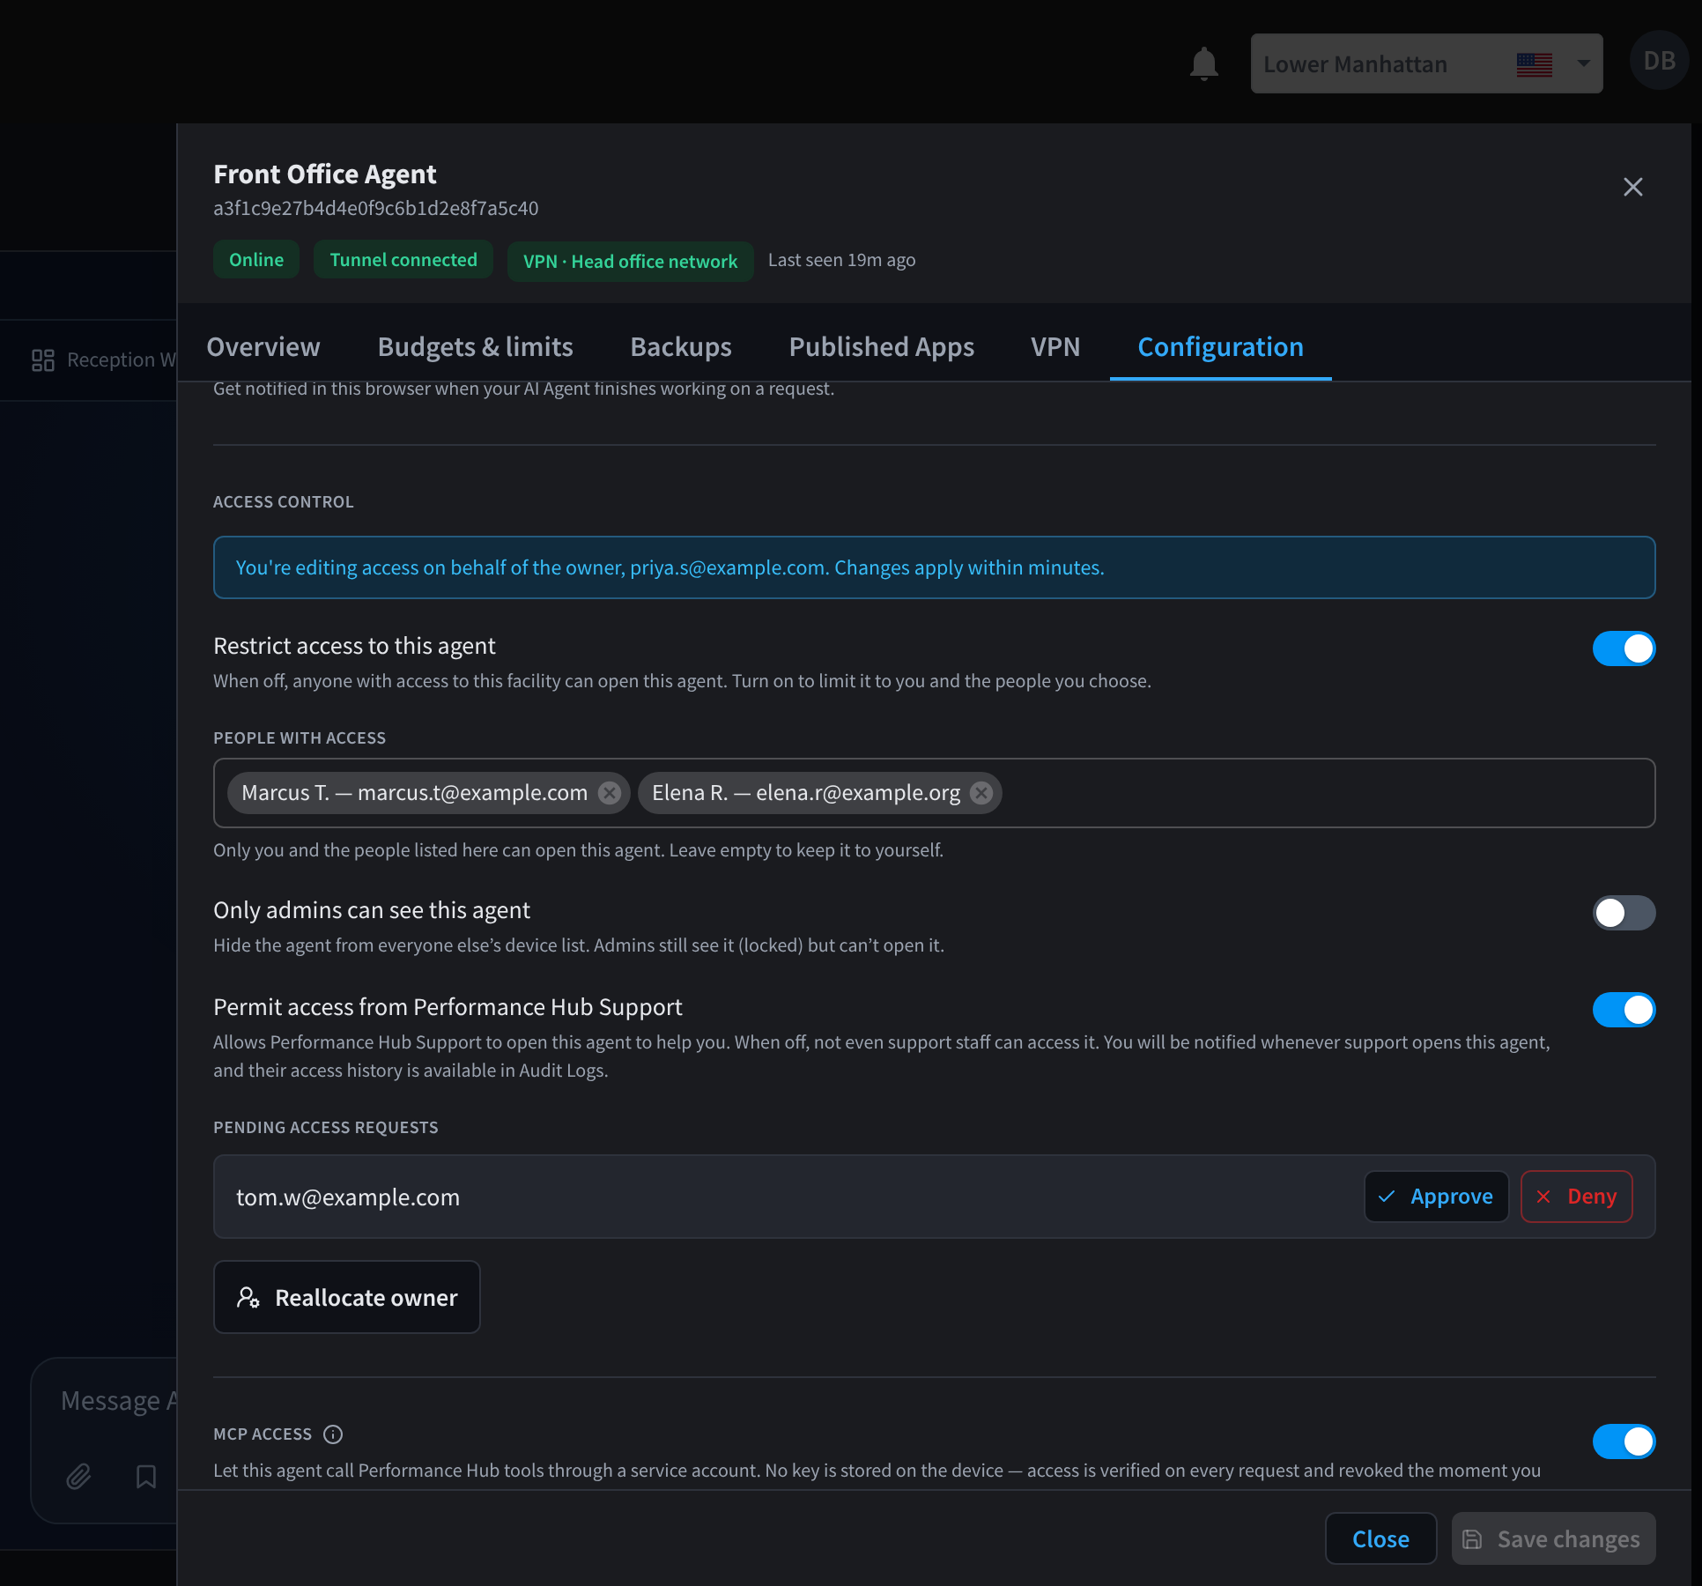Close the Front Office Agent panel with X
Image resolution: width=1702 pixels, height=1586 pixels.
(1633, 187)
